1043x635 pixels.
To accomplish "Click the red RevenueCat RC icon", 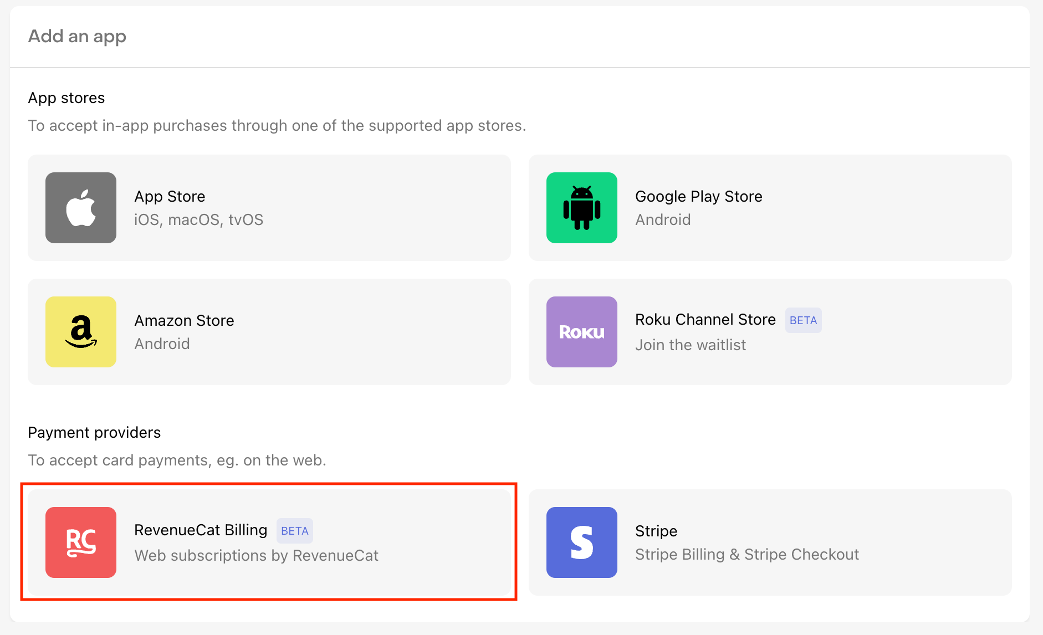I will pyautogui.click(x=81, y=542).
